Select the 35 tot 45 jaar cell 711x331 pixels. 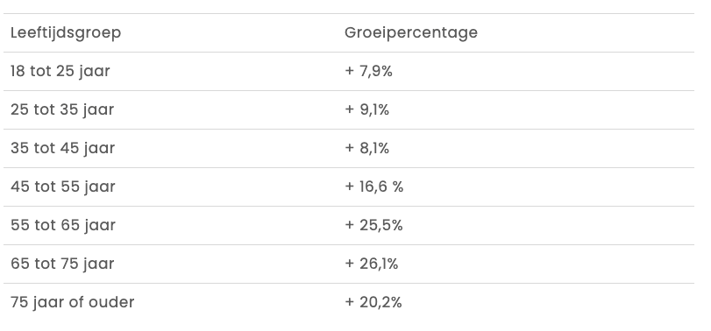click(x=62, y=149)
